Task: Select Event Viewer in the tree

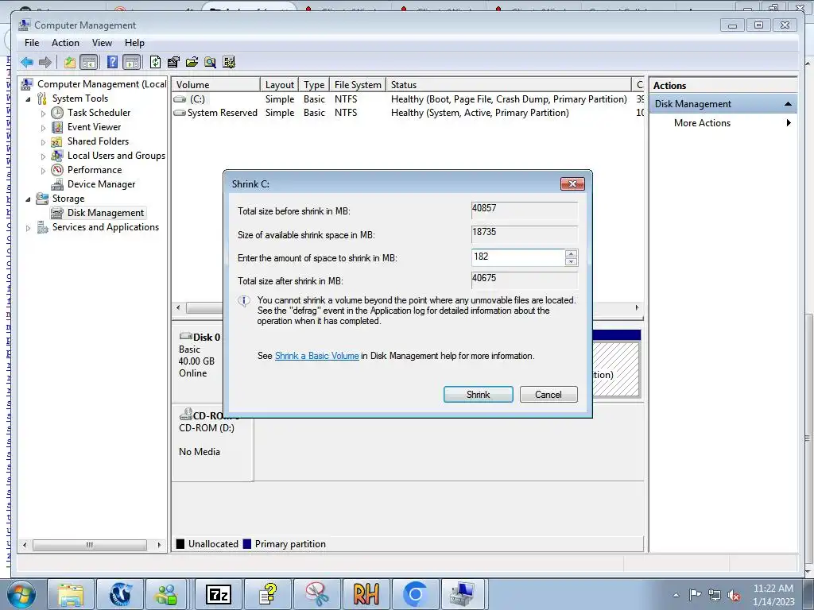Action: click(94, 127)
